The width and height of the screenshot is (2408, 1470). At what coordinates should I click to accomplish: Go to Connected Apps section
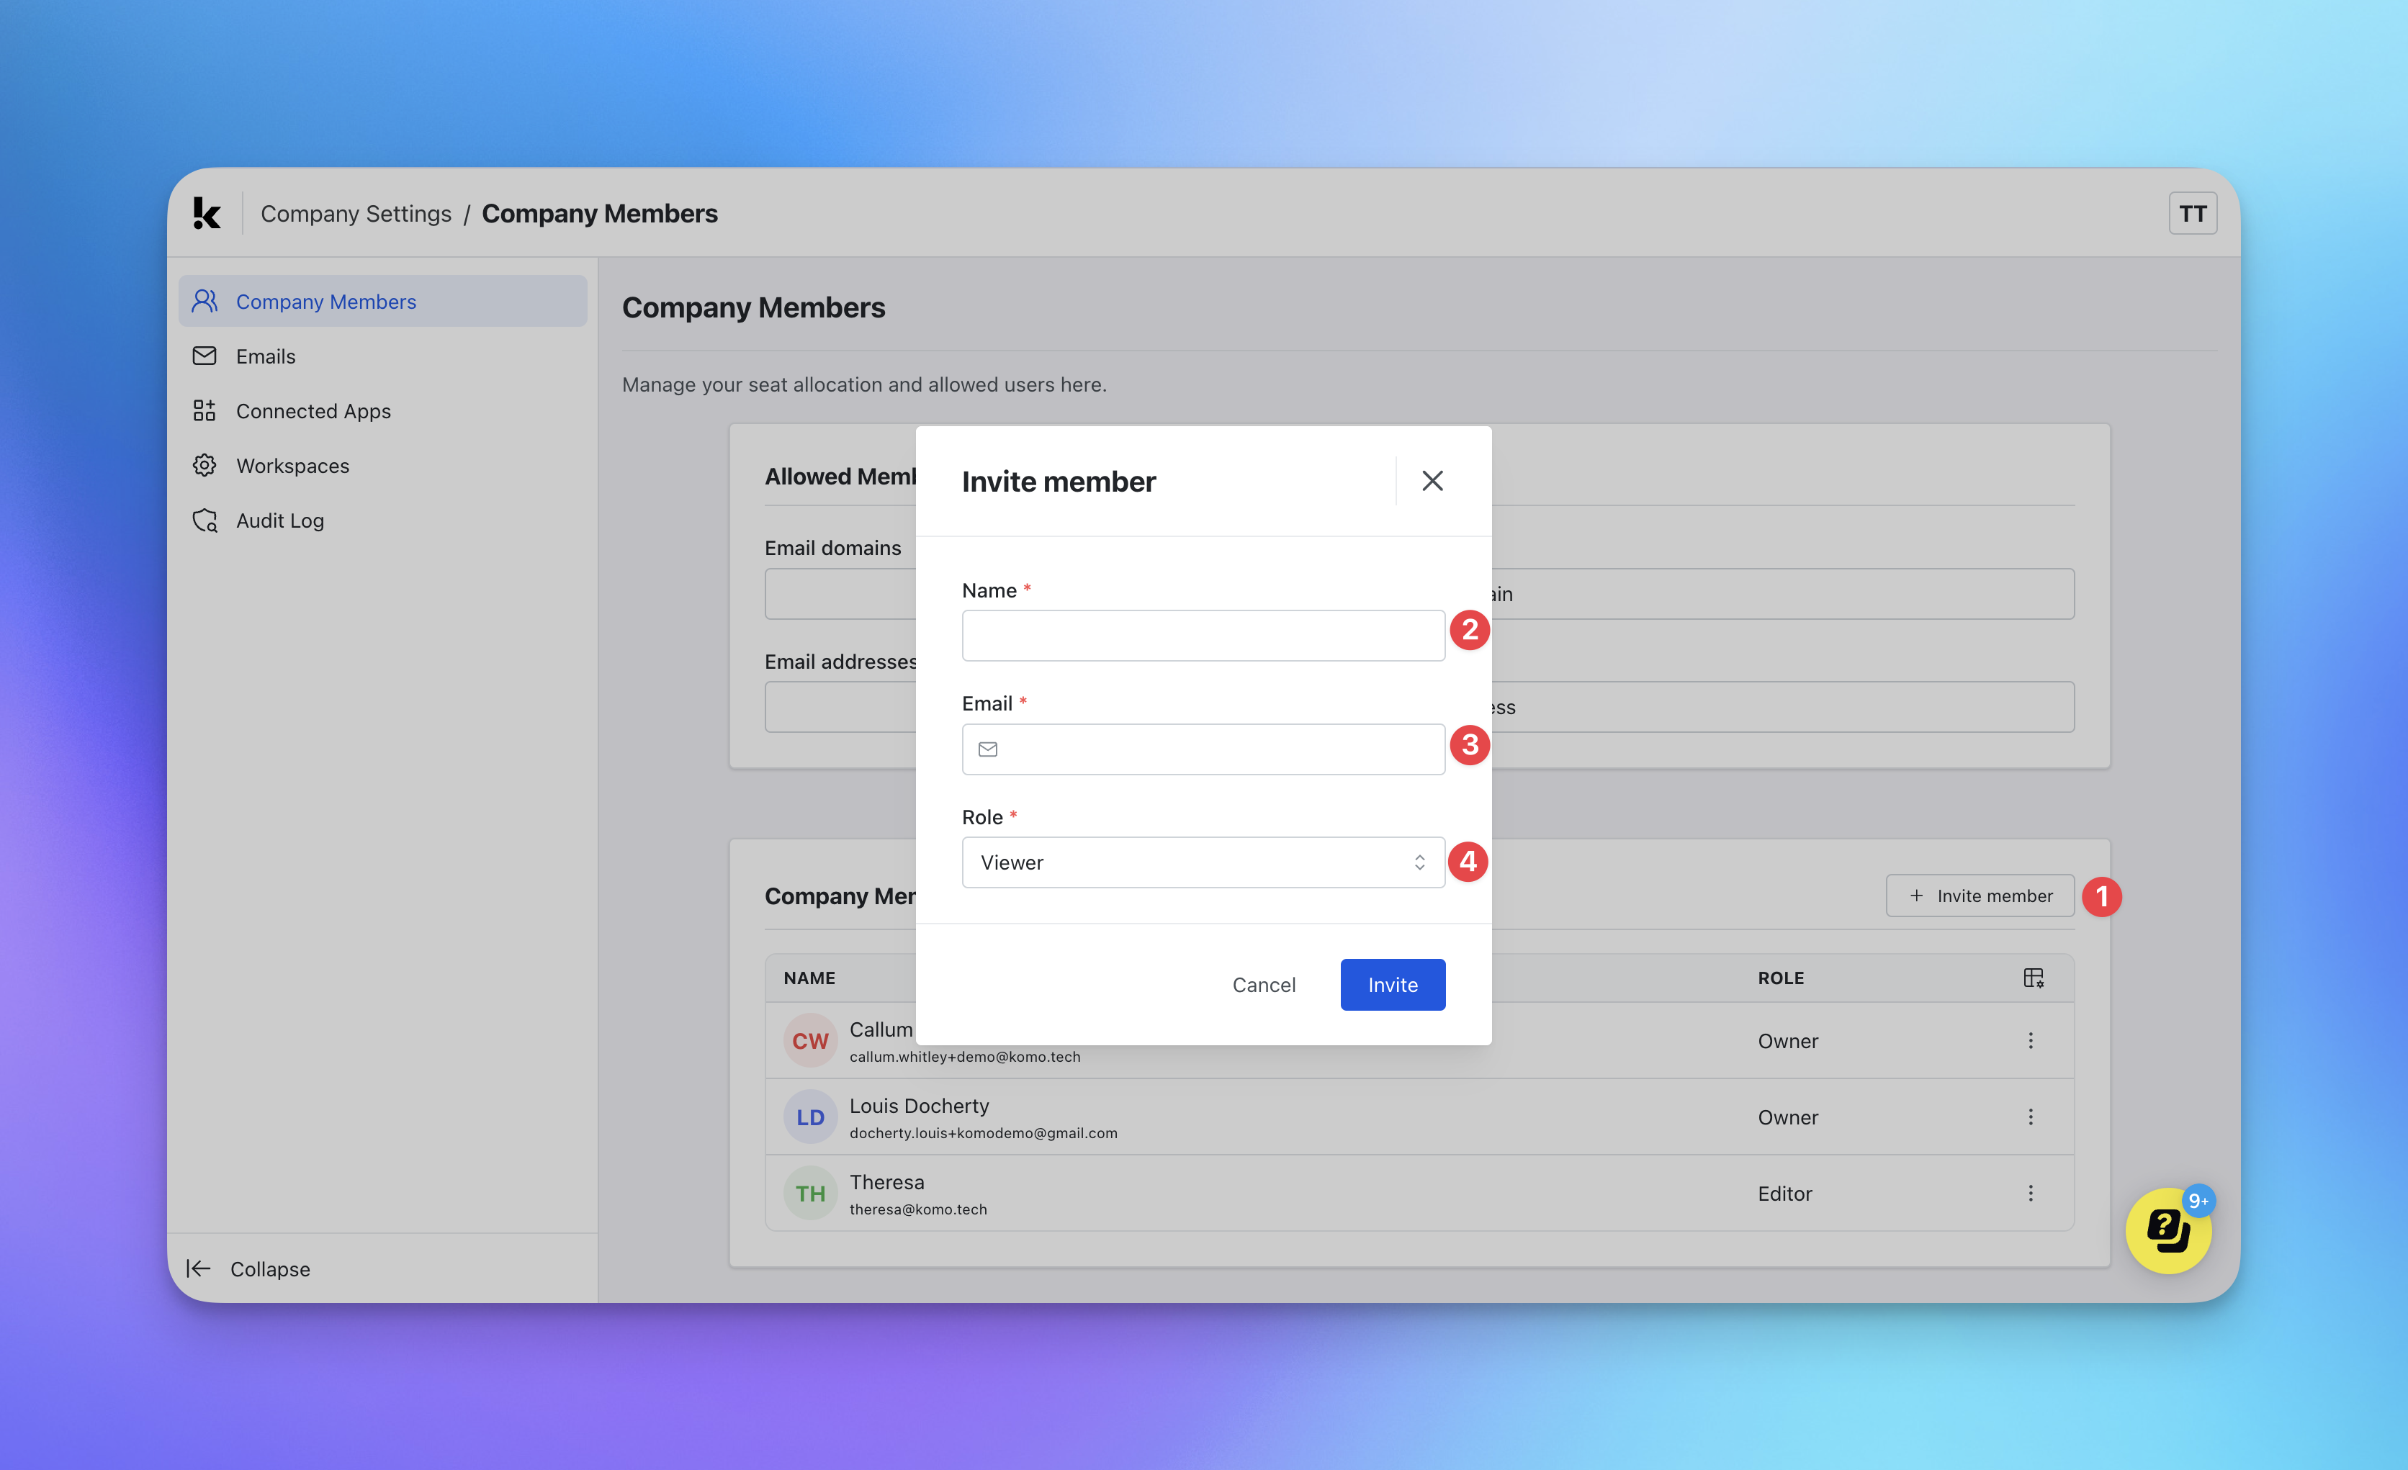pos(313,411)
